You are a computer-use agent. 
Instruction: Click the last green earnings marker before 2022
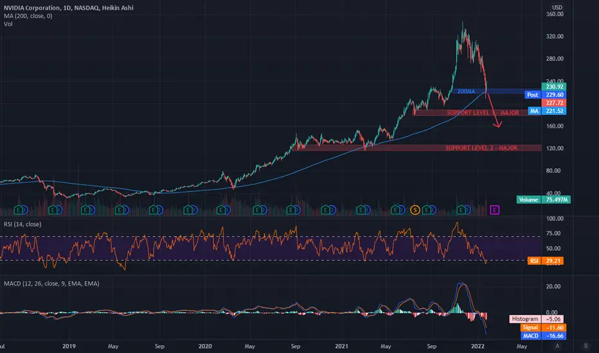click(x=461, y=210)
